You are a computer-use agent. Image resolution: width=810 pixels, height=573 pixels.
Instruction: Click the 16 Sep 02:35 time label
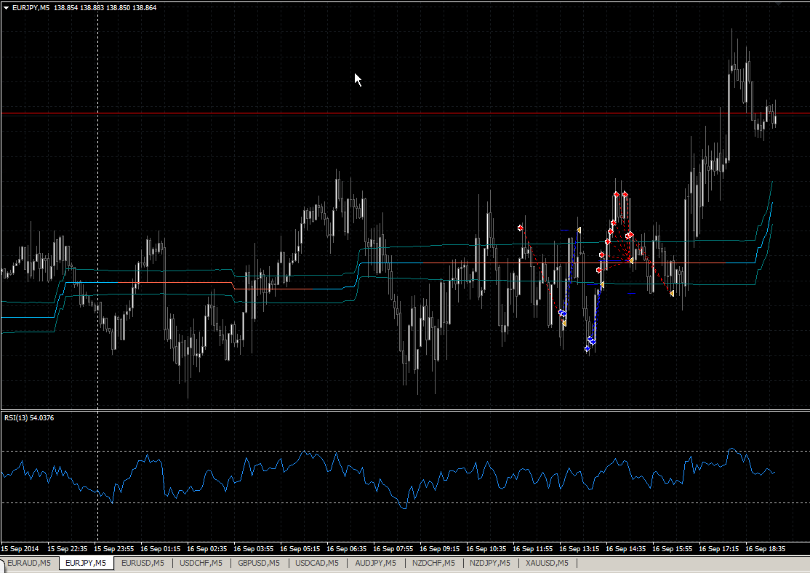pyautogui.click(x=206, y=549)
